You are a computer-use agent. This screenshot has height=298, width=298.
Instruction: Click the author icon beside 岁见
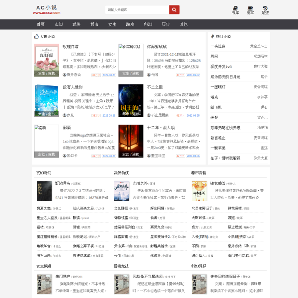[65, 115]
